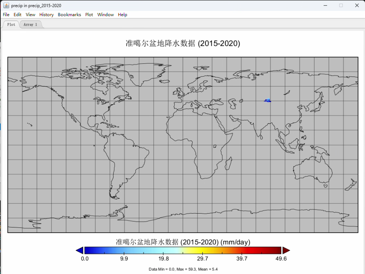Click the dark red right arrow of colorbar

point(286,250)
